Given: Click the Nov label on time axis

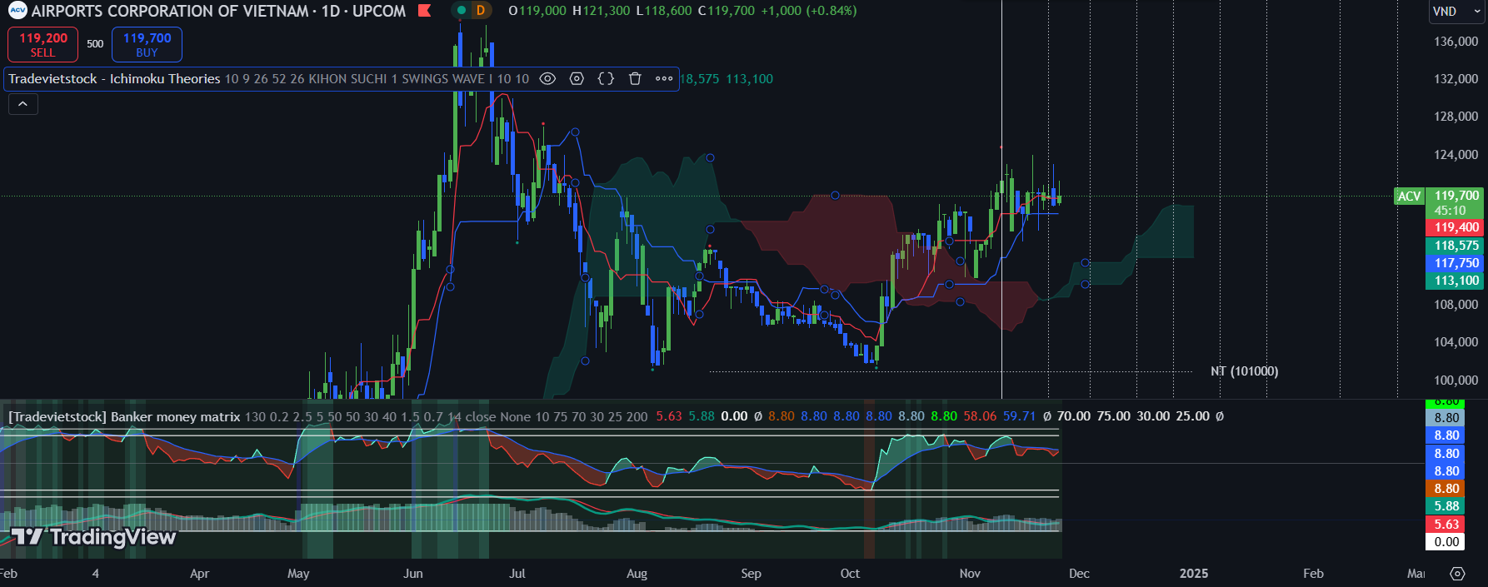Looking at the screenshot, I should (970, 574).
